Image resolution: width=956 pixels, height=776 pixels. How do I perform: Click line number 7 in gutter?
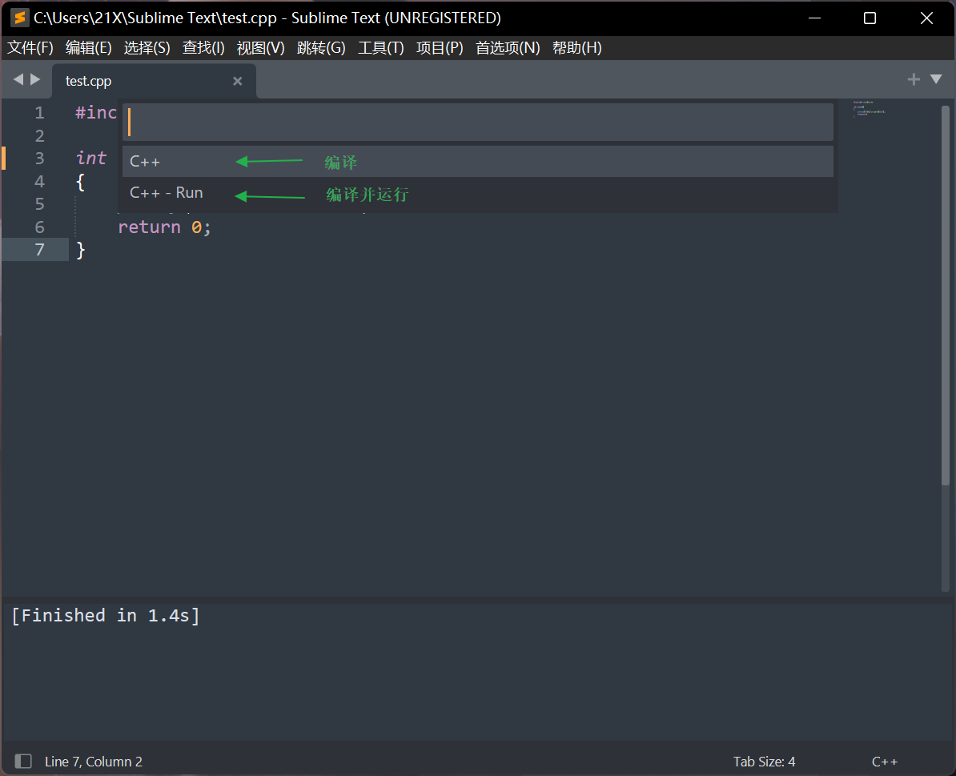(39, 250)
